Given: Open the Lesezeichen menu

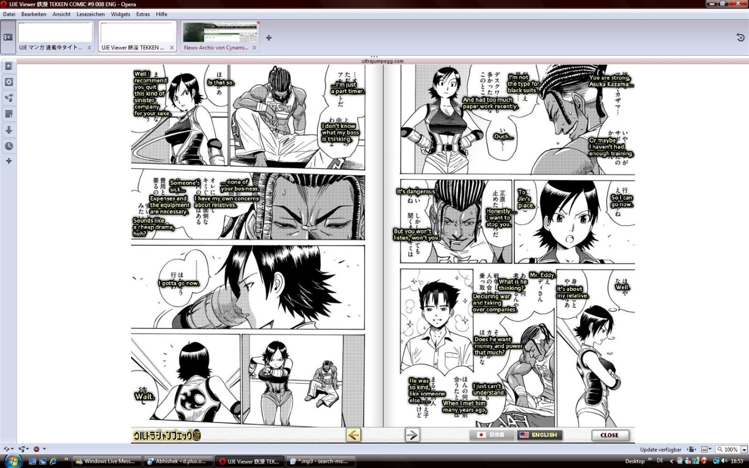Looking at the screenshot, I should (91, 14).
